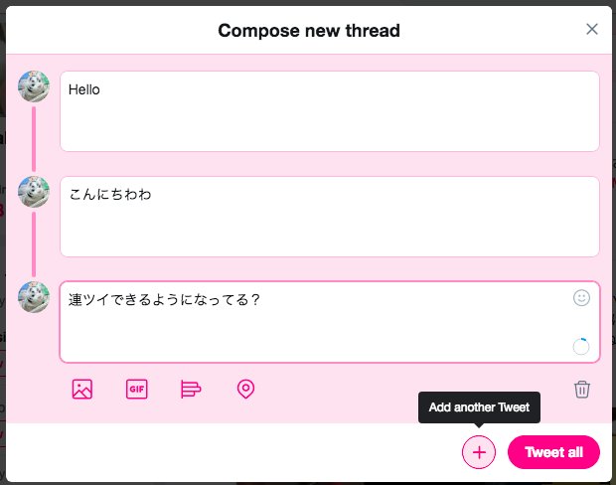Add a photo using the image icon
This screenshot has height=485, width=616.
point(82,390)
